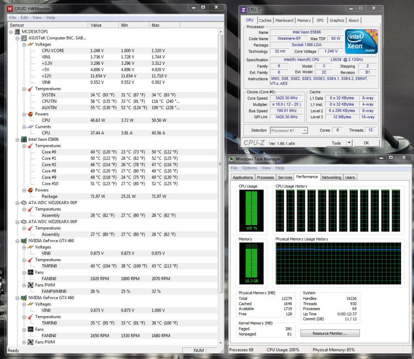
Task: Open Task Manager Options menu
Action: tap(249, 168)
